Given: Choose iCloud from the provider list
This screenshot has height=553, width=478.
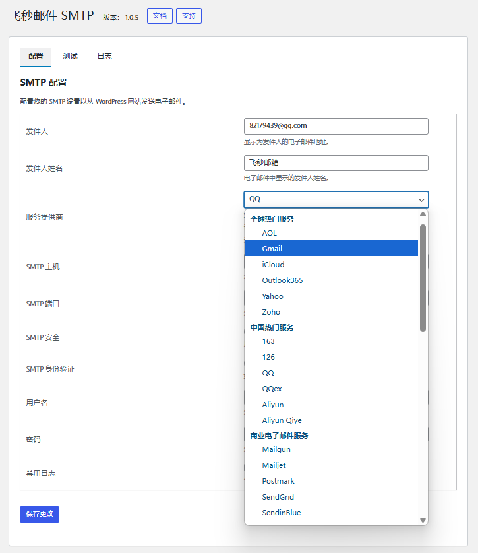Looking at the screenshot, I should (x=331, y=265).
